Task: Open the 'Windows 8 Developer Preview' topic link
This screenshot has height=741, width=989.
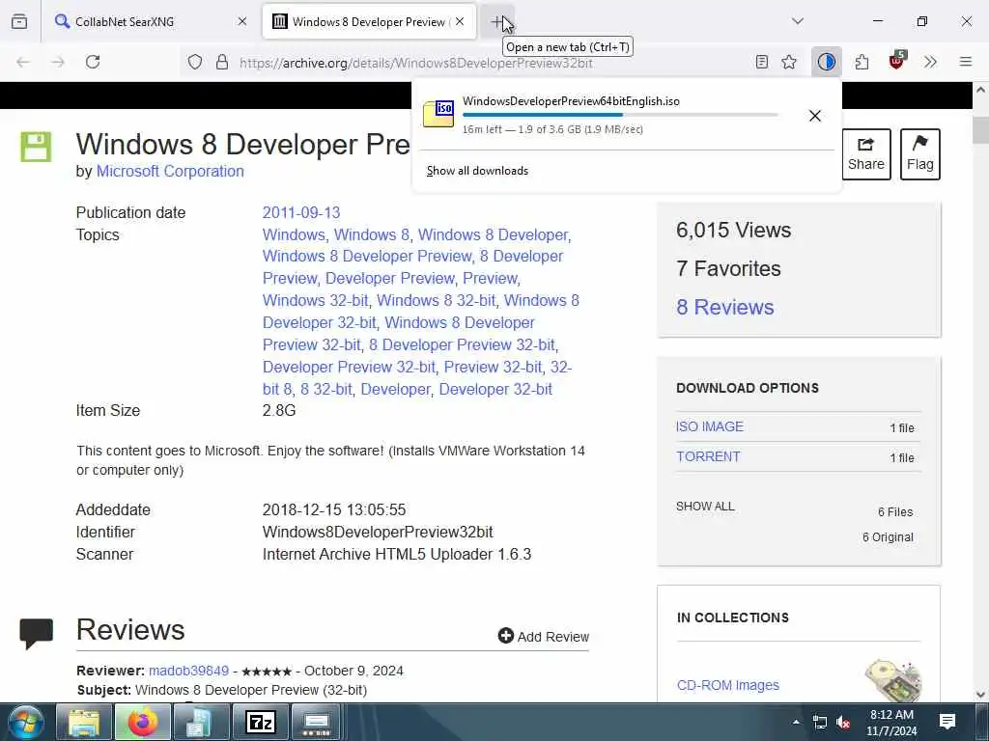Action: click(366, 257)
